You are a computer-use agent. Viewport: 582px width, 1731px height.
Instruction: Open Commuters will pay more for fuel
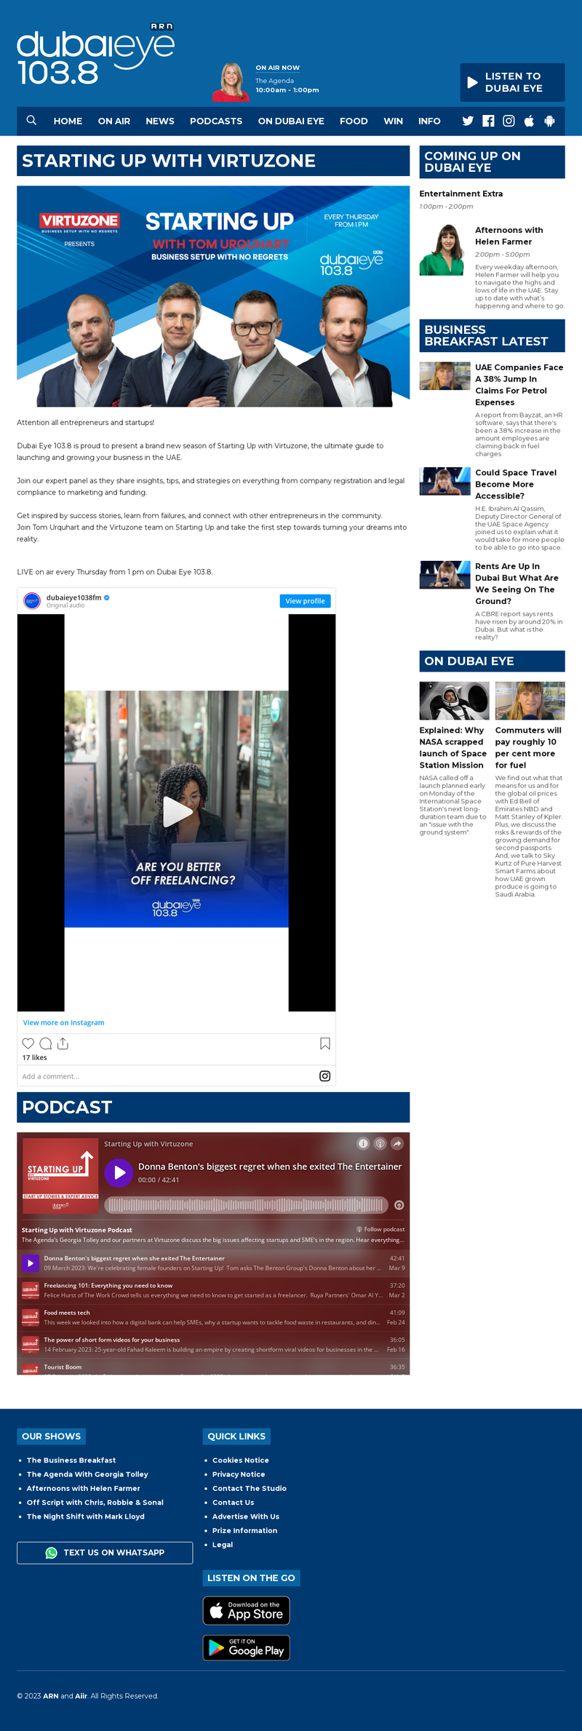click(528, 747)
